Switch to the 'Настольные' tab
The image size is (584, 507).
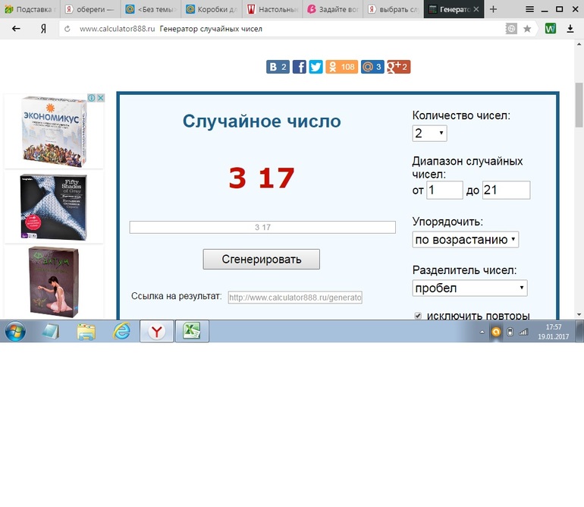[x=272, y=9]
